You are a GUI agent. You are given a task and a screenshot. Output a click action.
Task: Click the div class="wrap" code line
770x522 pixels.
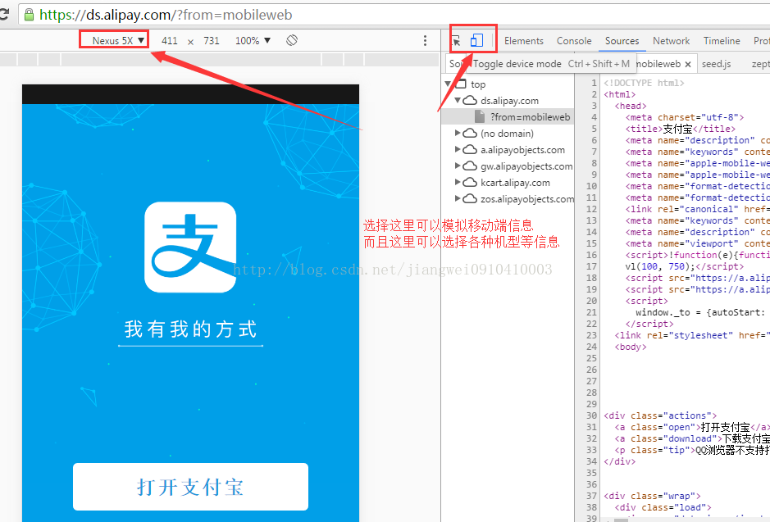(x=652, y=496)
